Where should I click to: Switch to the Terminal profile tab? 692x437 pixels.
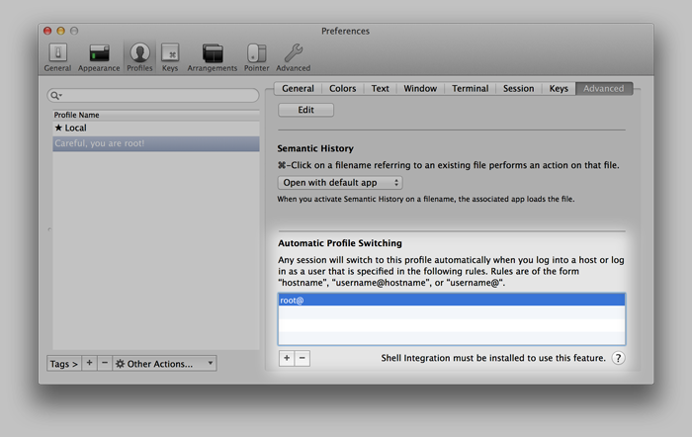(470, 89)
